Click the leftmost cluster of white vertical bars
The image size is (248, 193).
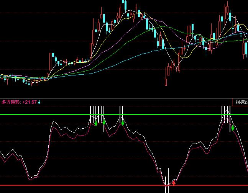[x=97, y=114]
